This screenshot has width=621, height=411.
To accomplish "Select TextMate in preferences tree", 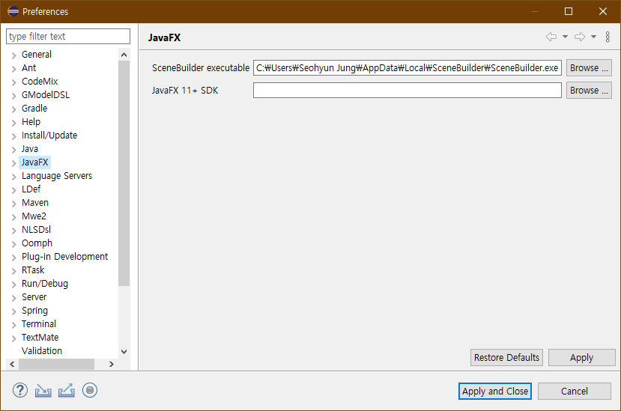I will 40,337.
